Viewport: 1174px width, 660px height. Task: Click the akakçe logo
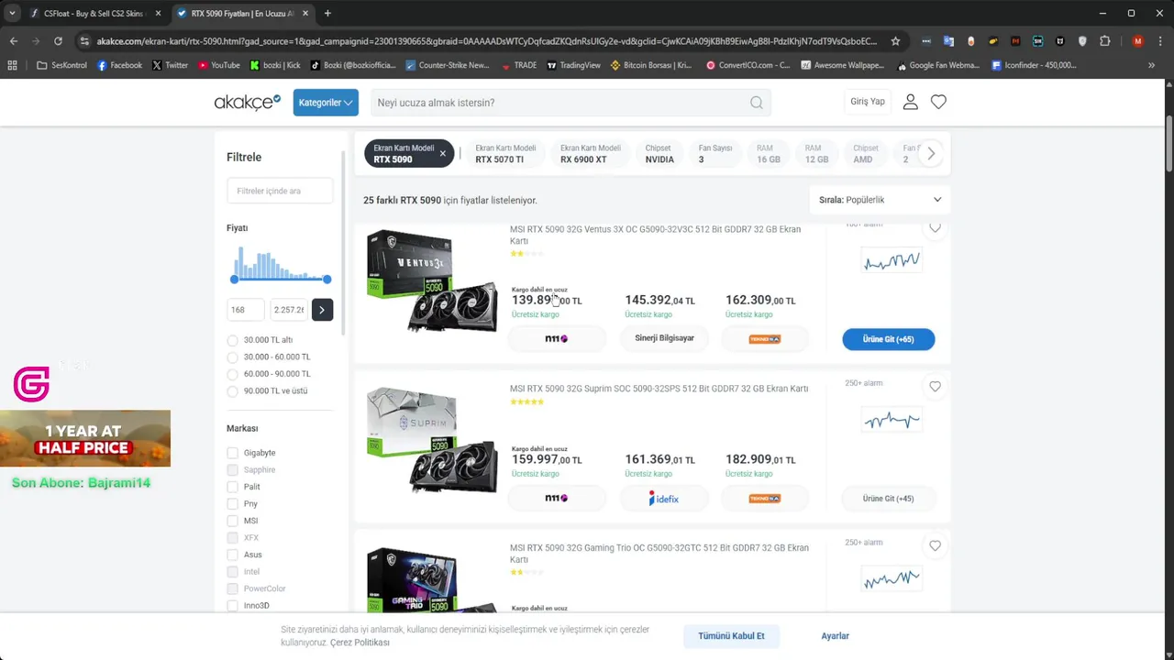click(x=247, y=102)
